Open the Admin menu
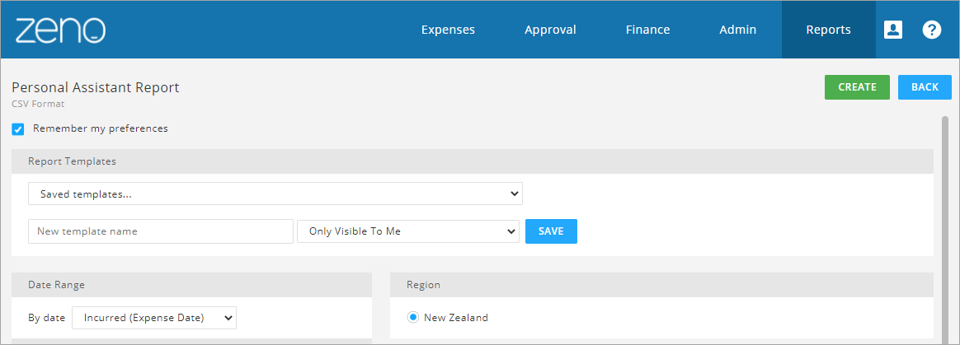 click(738, 30)
